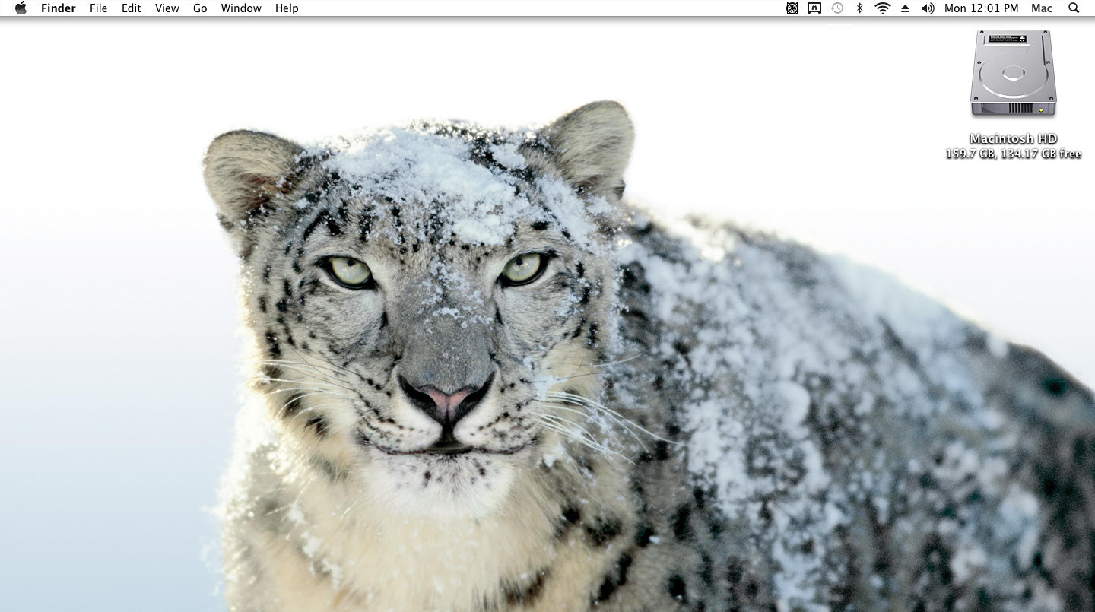Image resolution: width=1095 pixels, height=612 pixels.
Task: Click the fan-shaped status icon in menu bar
Action: [x=792, y=8]
